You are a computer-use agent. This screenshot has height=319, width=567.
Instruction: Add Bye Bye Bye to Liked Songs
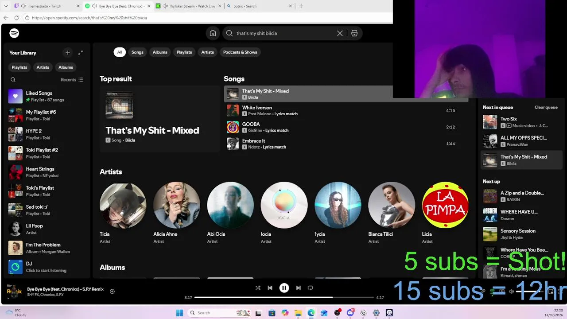click(x=112, y=291)
